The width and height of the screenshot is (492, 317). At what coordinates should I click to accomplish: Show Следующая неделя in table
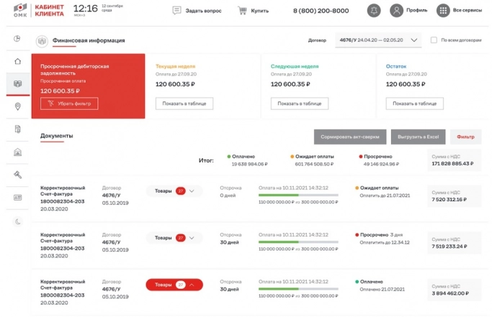pyautogui.click(x=300, y=104)
